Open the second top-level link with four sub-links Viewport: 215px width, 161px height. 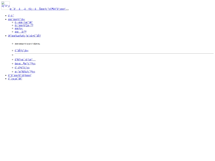(16, 19)
